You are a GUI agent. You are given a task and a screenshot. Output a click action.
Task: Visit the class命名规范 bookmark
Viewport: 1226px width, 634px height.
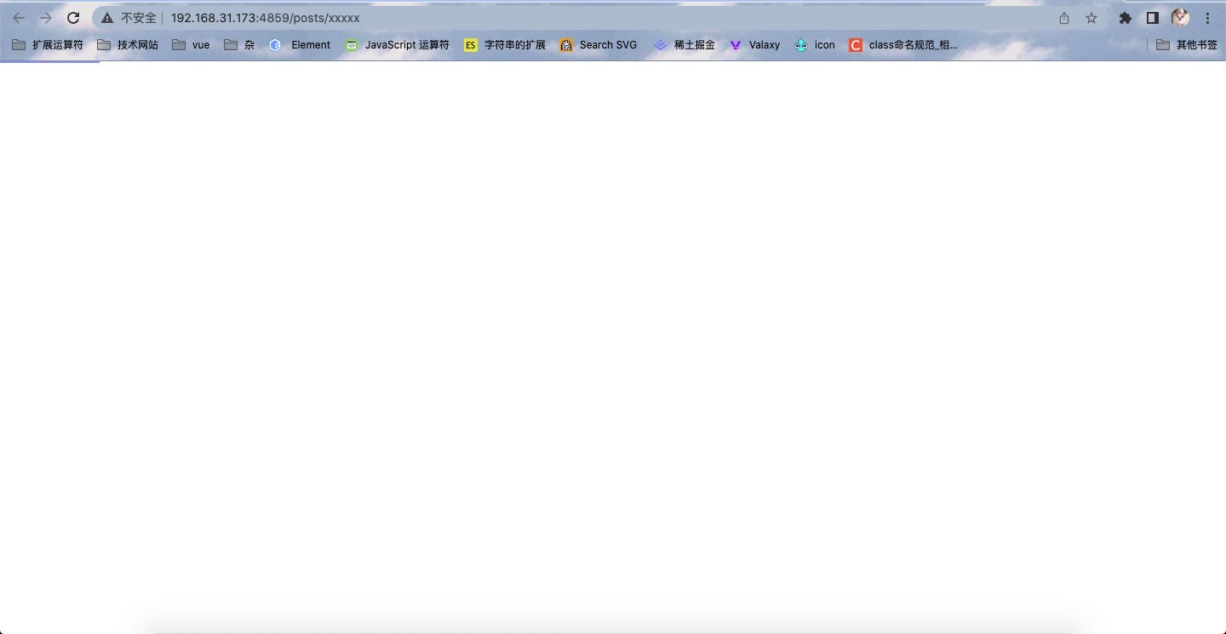[903, 44]
